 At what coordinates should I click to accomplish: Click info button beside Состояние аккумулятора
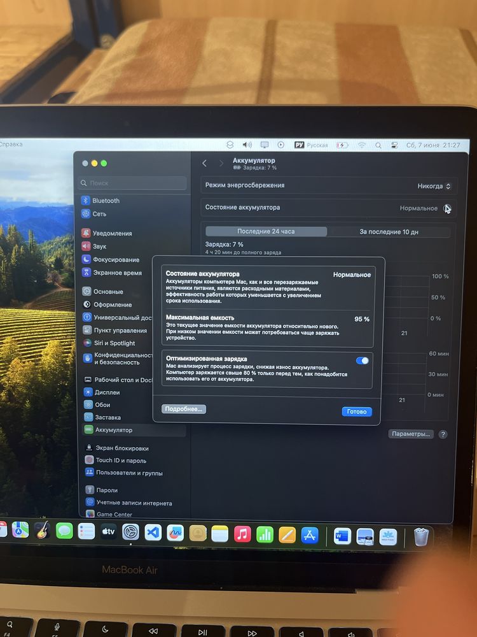[x=447, y=208]
